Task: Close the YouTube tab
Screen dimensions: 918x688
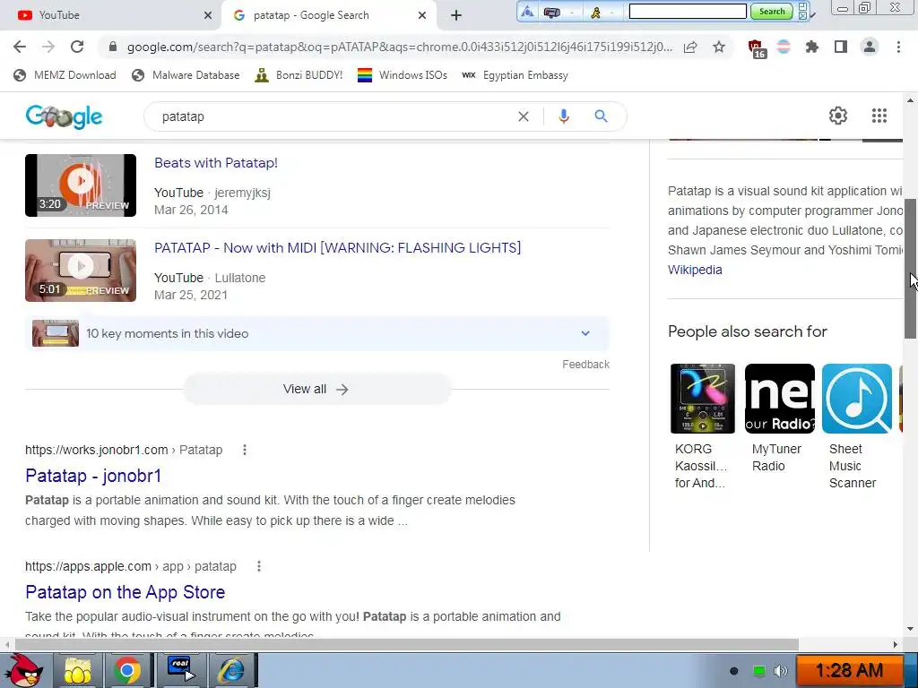Action: [208, 16]
